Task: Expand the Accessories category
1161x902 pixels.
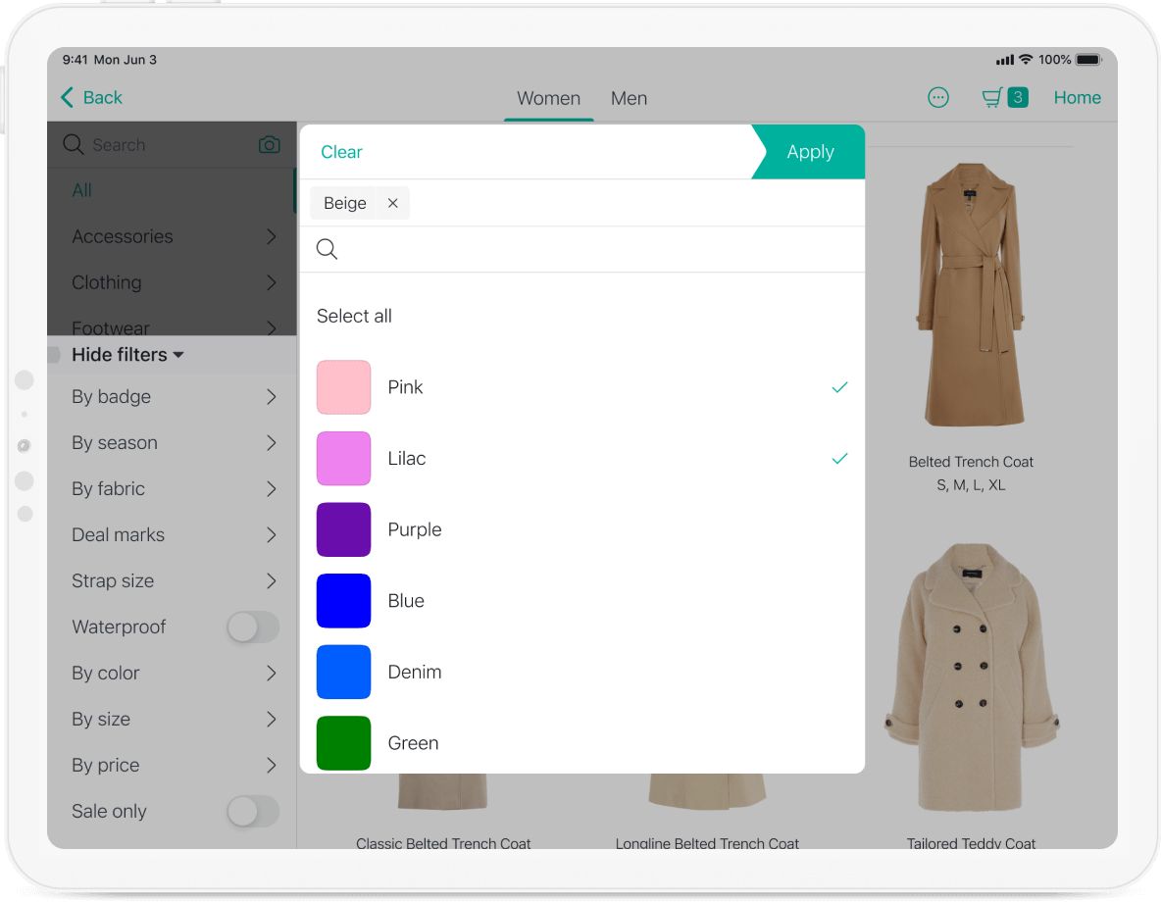Action: [x=272, y=236]
